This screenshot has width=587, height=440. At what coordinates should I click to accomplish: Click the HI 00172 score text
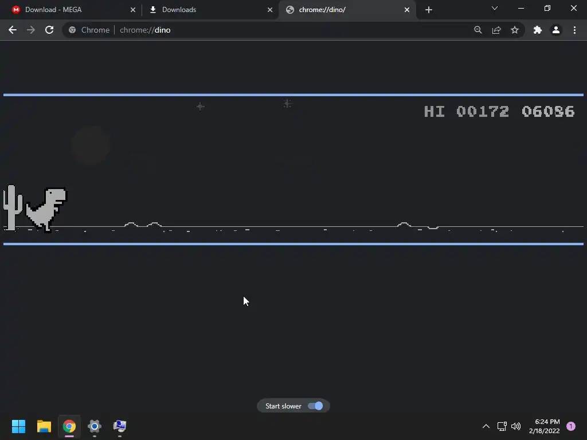(x=467, y=112)
